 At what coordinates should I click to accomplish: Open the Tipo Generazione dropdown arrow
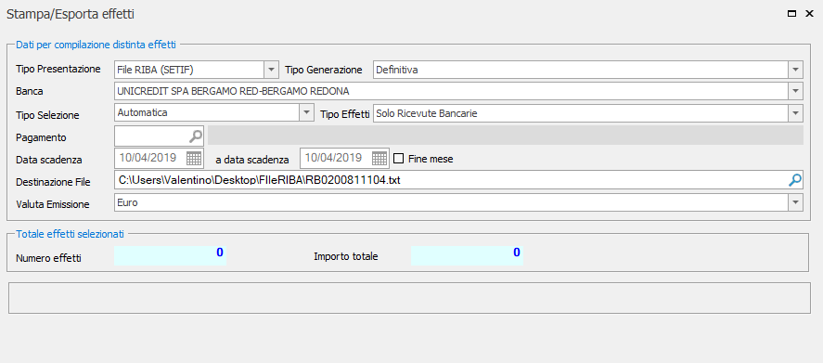796,70
